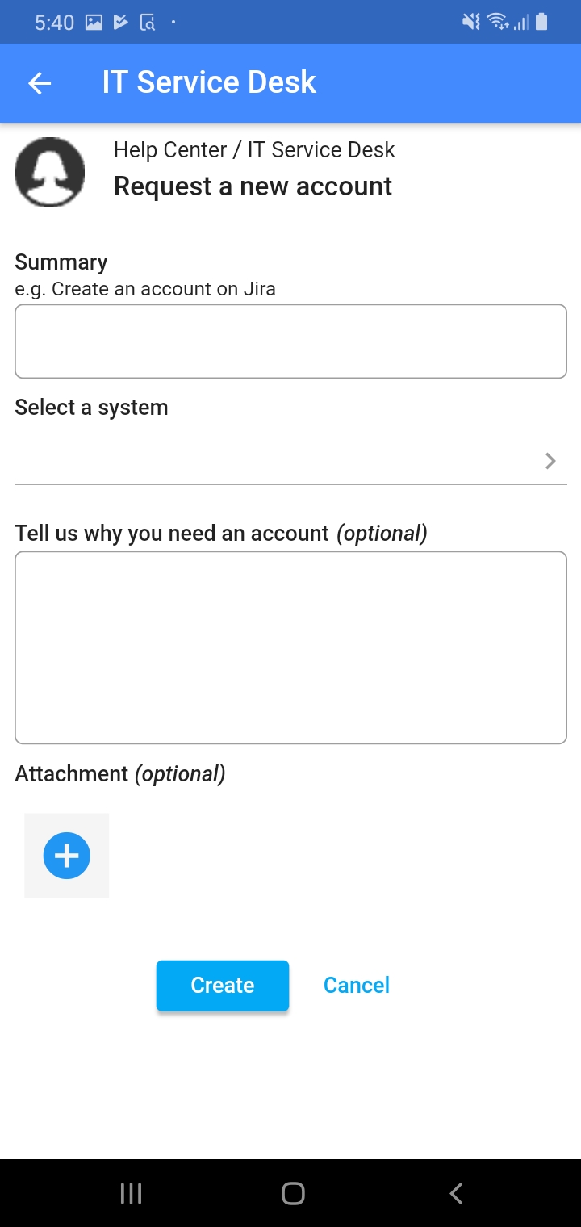Tap the IT Service Desk header title
Screen dimensions: 581x1227
pyautogui.click(x=209, y=82)
